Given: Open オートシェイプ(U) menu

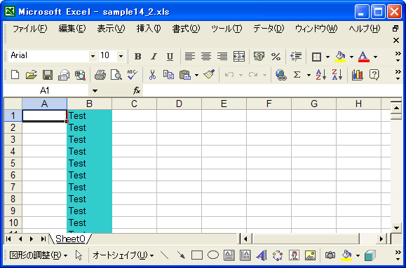Looking at the screenshot, I should [x=123, y=255].
